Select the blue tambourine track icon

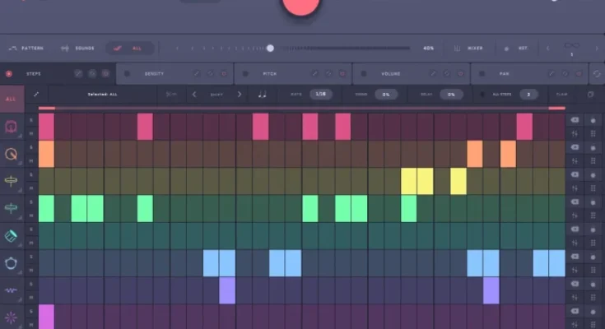coord(12,263)
